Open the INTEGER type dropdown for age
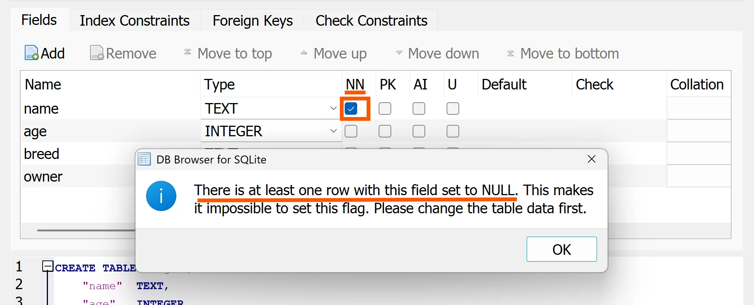This screenshot has width=754, height=305. click(x=333, y=131)
